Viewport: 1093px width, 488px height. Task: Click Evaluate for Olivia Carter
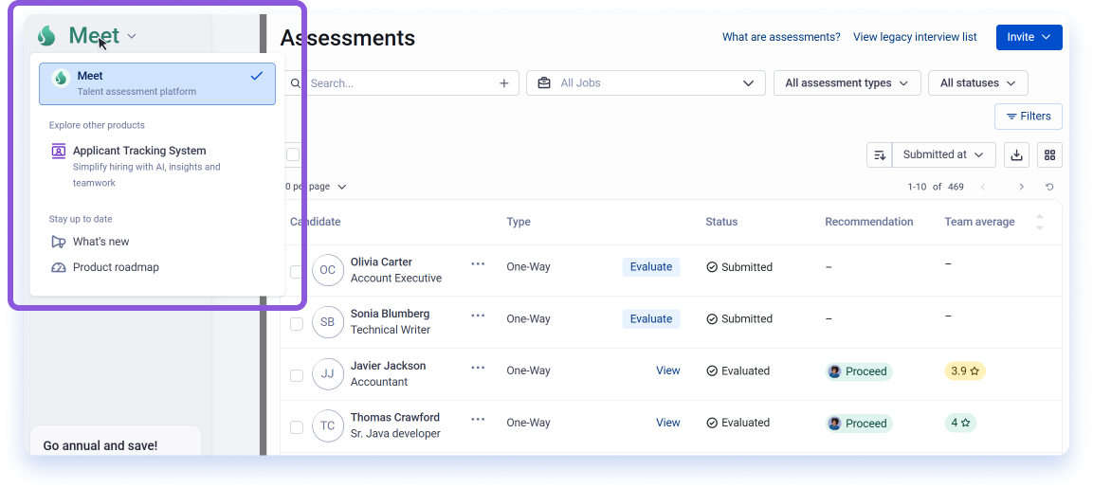click(x=651, y=267)
